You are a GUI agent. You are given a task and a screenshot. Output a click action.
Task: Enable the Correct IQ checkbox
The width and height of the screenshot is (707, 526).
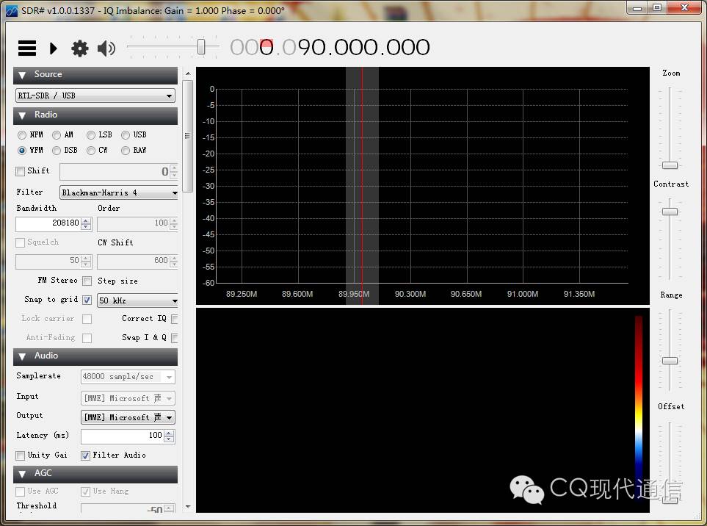174,319
